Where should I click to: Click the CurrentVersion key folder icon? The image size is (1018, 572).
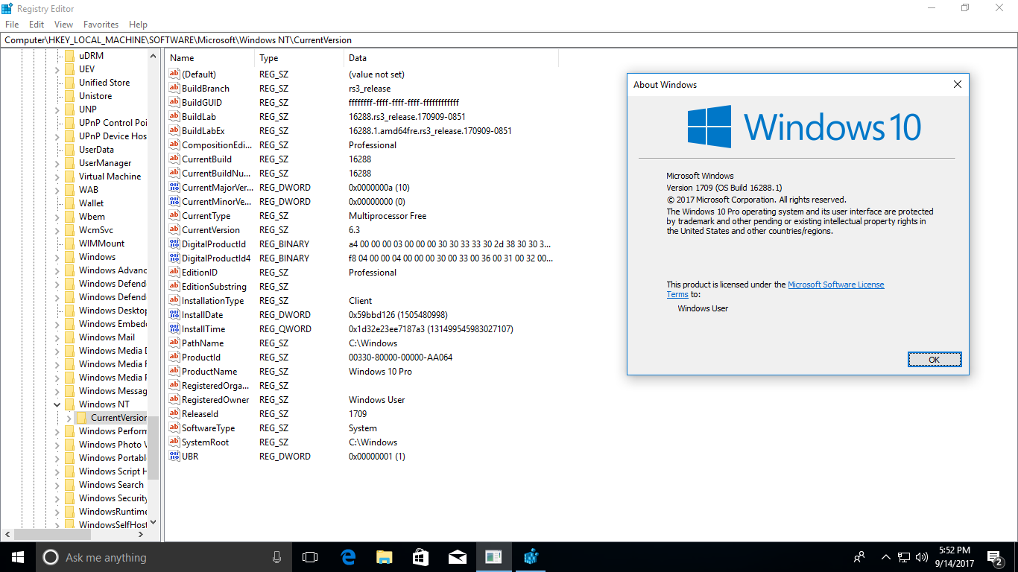pyautogui.click(x=81, y=418)
